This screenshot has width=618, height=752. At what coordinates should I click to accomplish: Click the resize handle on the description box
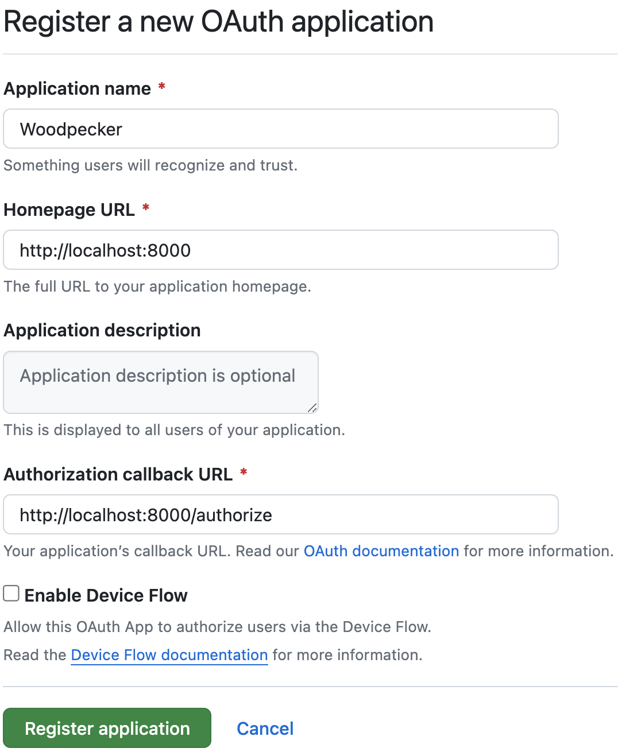[x=312, y=408]
